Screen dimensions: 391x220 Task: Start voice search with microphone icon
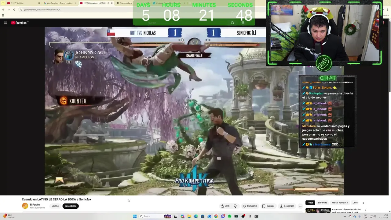tap(243, 23)
